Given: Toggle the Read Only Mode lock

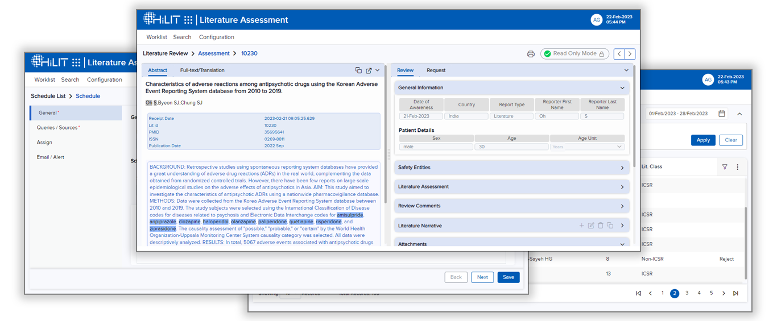Looking at the screenshot, I should tap(575, 54).
